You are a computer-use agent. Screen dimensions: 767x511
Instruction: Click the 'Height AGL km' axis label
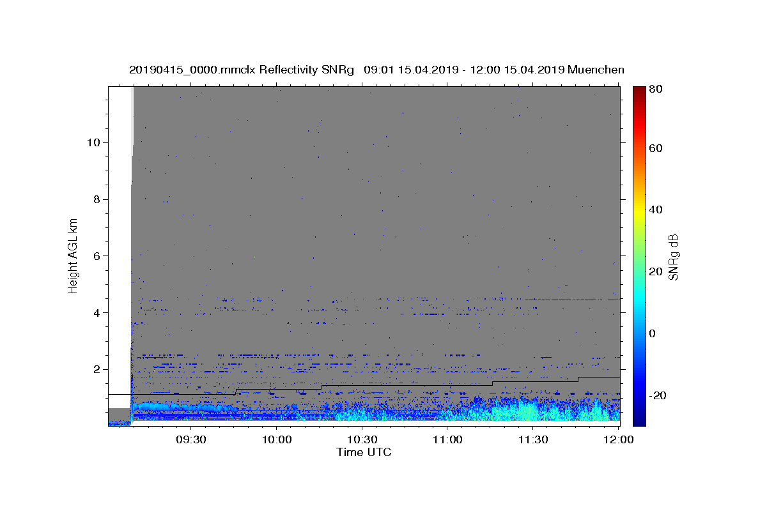[74, 256]
